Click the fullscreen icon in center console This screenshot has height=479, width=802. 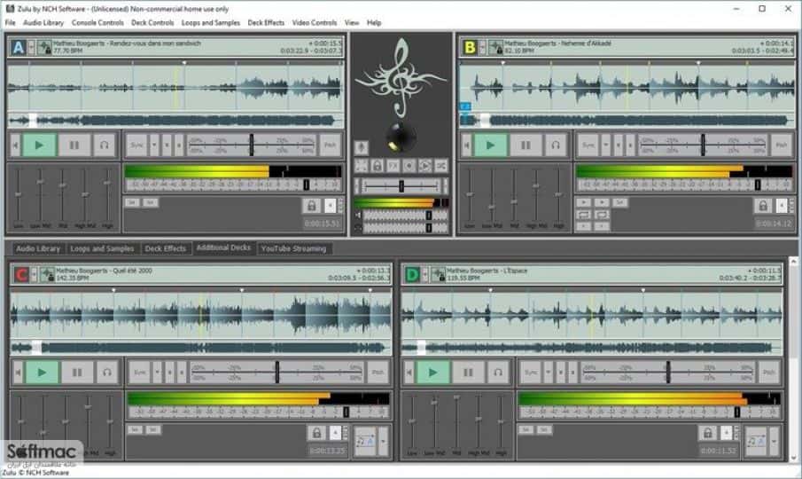point(361,166)
